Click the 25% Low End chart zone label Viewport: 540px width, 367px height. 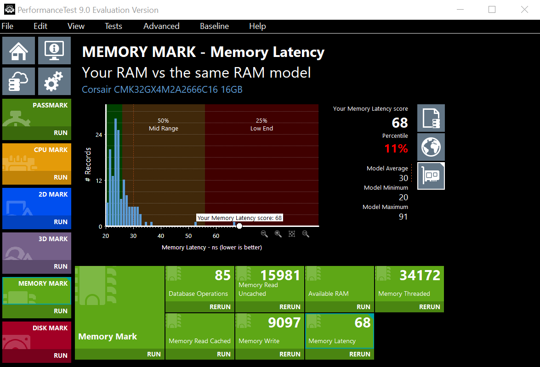click(262, 124)
